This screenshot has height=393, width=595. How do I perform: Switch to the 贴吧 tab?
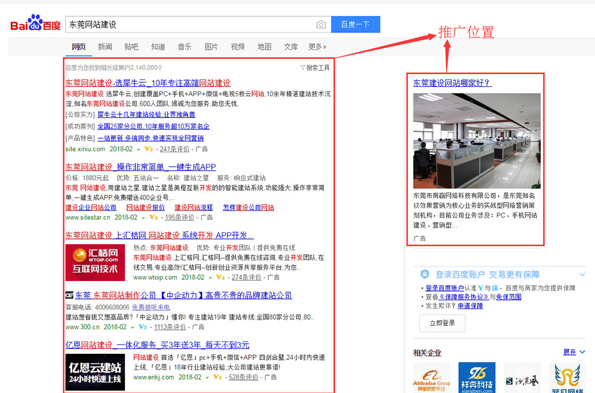[131, 46]
